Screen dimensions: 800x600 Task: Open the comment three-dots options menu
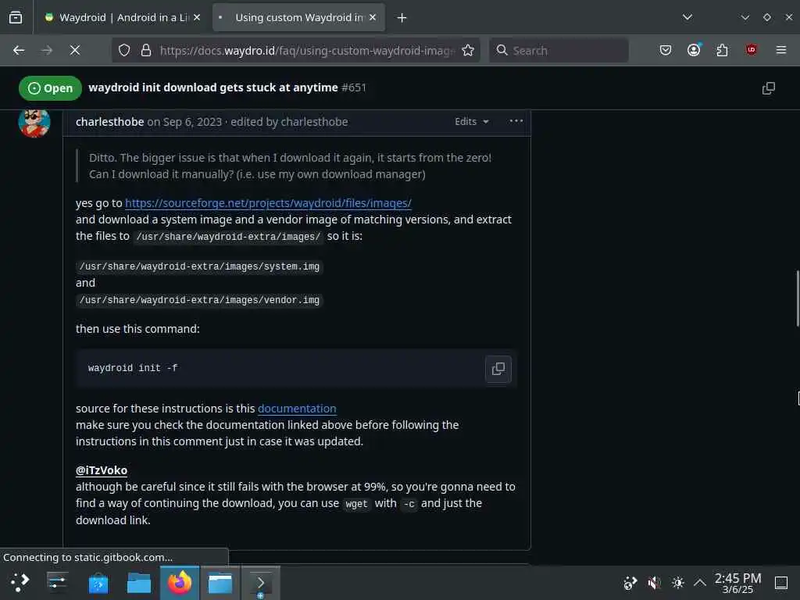click(x=516, y=121)
